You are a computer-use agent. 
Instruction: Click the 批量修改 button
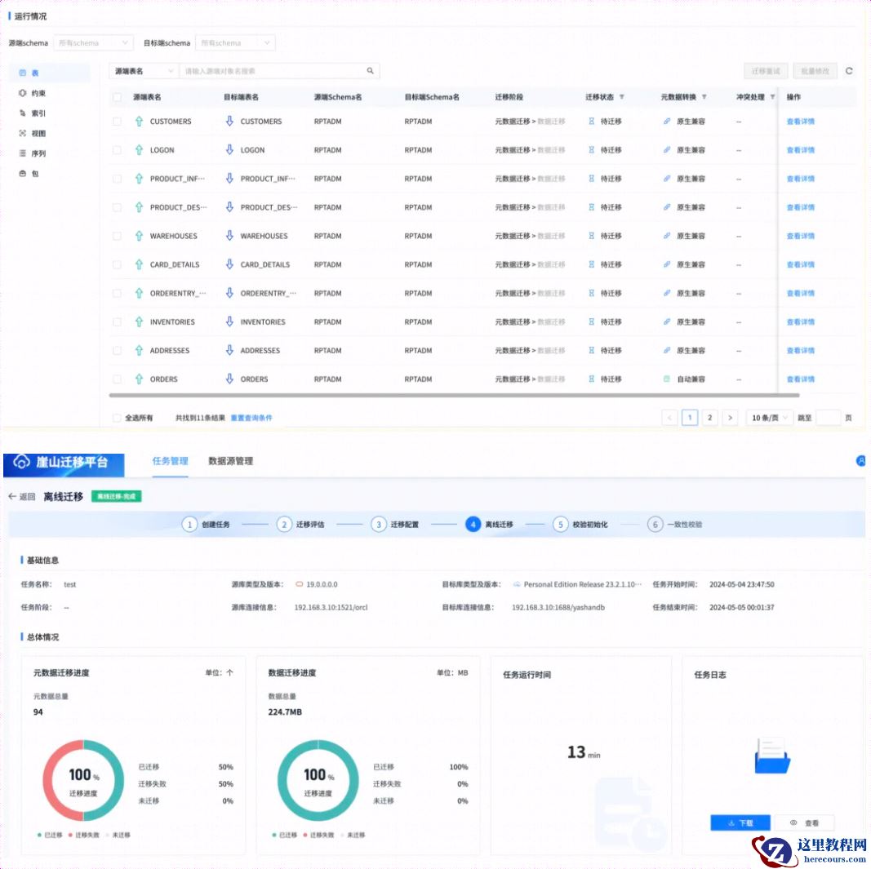[815, 71]
